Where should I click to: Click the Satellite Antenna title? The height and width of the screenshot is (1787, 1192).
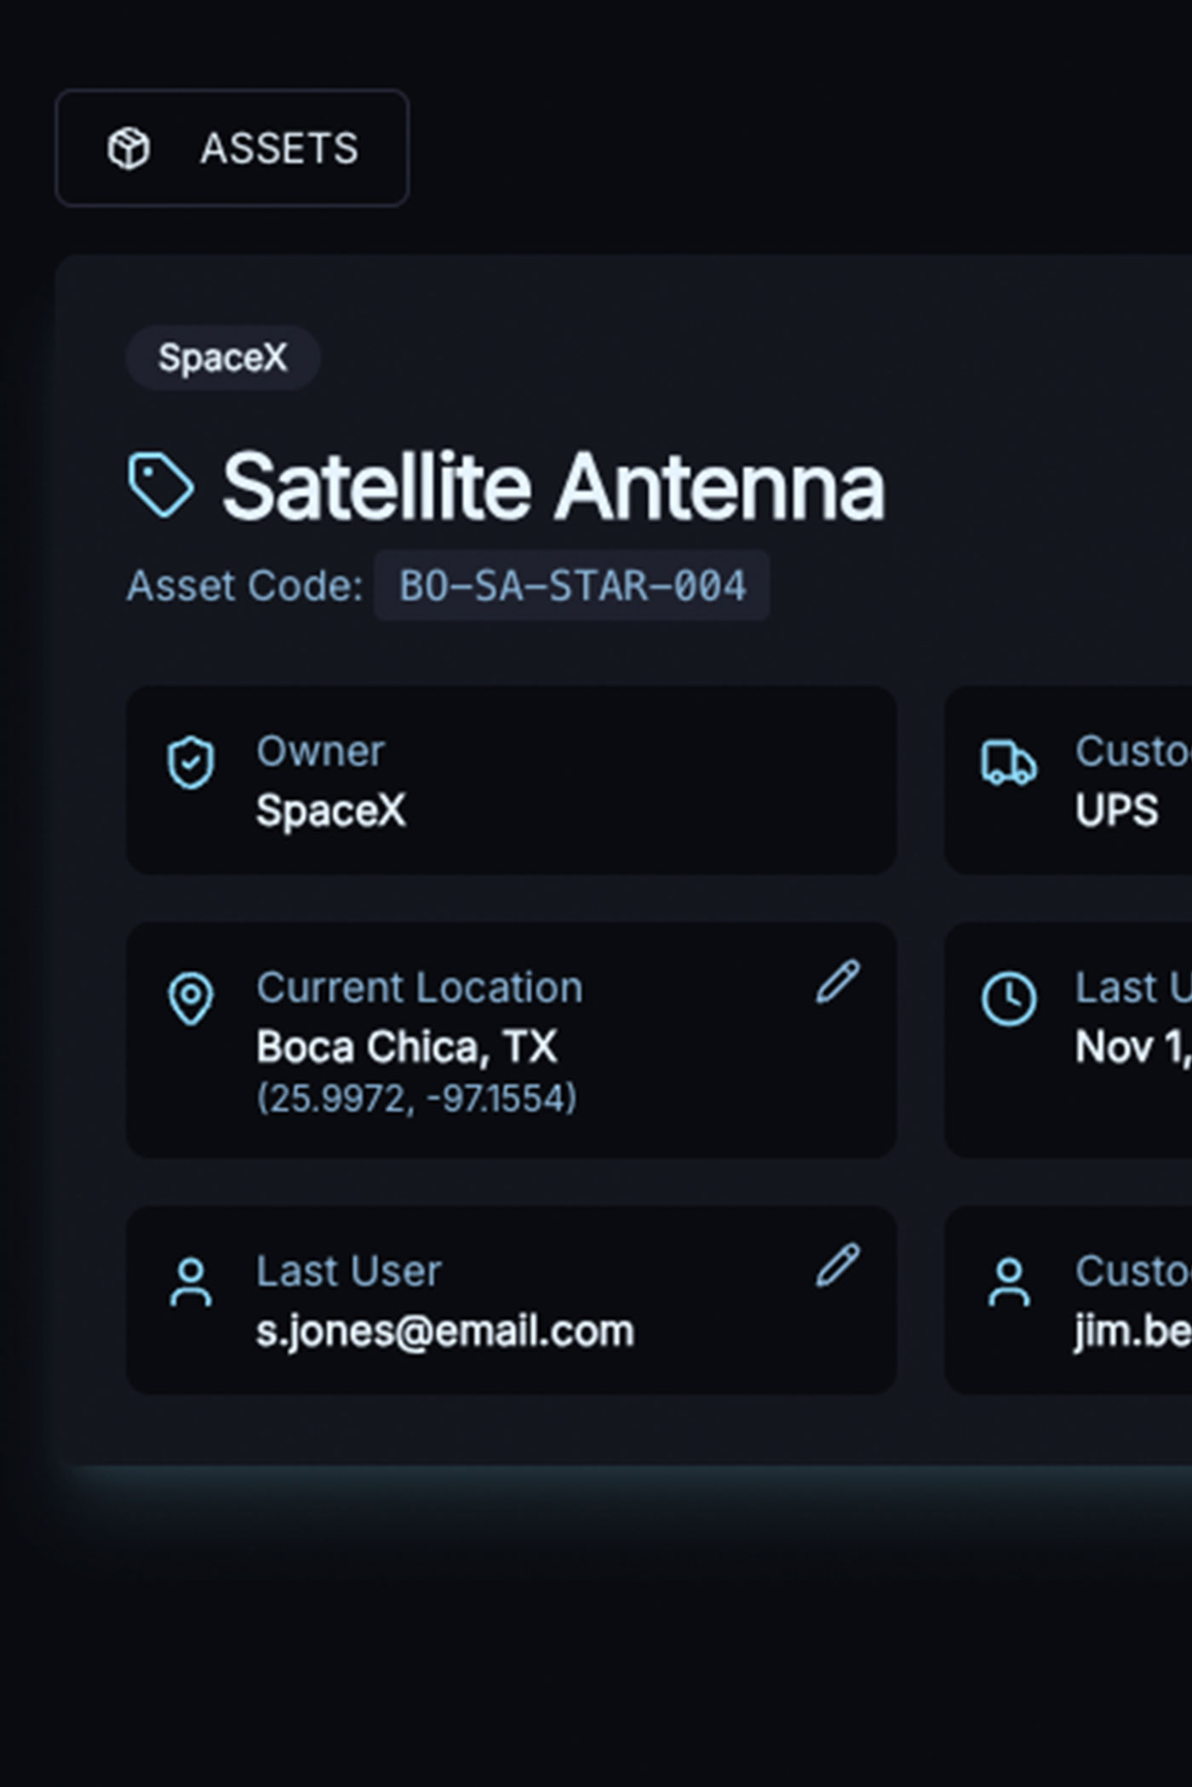coord(553,487)
